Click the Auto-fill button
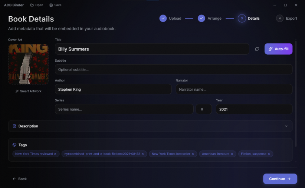The width and height of the screenshot is (305, 188). 278,49
